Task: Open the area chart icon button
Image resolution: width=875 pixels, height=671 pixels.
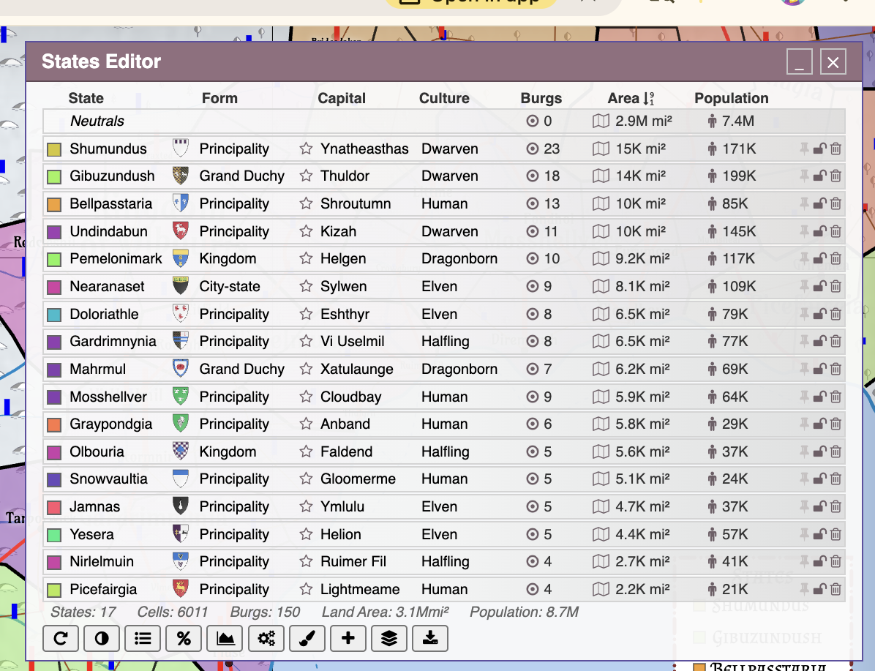Action: tap(225, 638)
